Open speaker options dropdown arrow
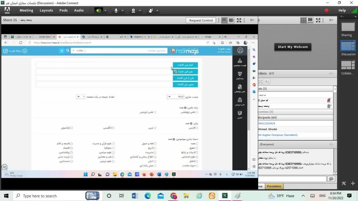This screenshot has height=201, width=358. (105, 10)
